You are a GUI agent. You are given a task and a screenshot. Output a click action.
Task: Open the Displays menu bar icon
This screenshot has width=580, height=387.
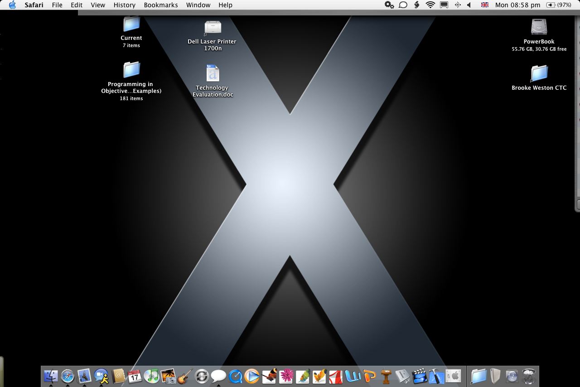pos(444,5)
